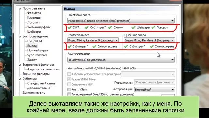
Task: Select Захват in the tree
Action: [32, 60]
